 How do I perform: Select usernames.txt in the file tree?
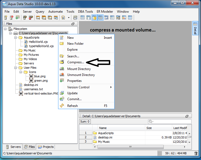coord(33,89)
